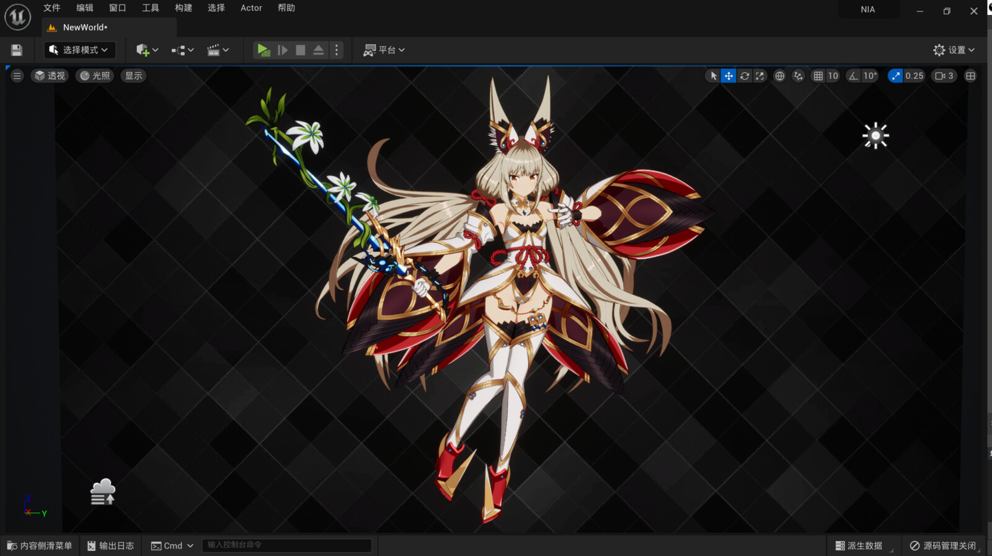Activate the rotate gizmo tool
This screenshot has height=556, width=992.
745,76
